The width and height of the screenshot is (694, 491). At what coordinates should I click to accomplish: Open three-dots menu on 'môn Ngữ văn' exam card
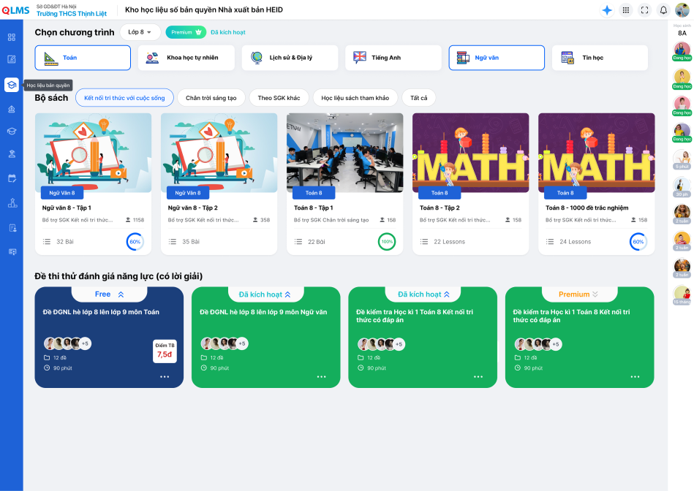click(x=321, y=377)
